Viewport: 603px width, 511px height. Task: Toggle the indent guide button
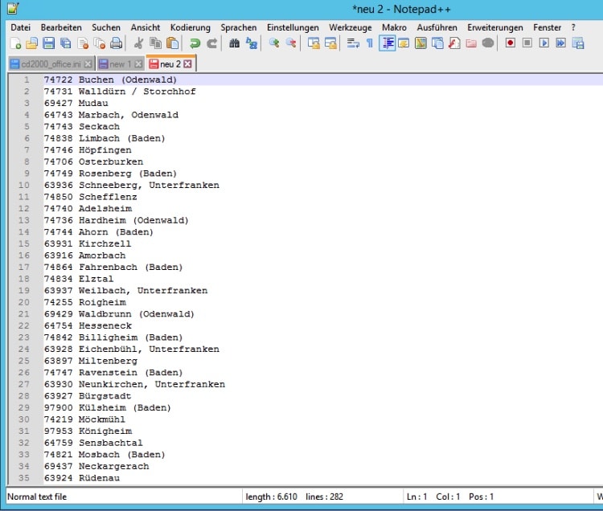tap(387, 43)
